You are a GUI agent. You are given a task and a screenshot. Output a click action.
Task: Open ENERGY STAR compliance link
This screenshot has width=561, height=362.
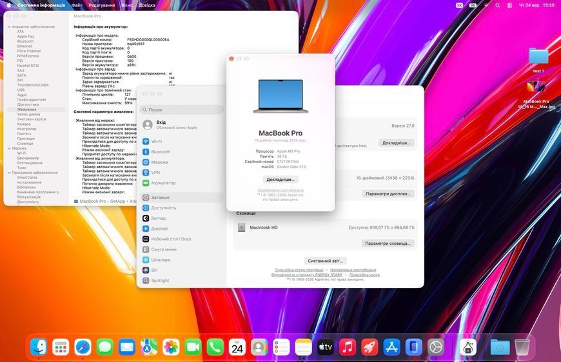(307, 275)
